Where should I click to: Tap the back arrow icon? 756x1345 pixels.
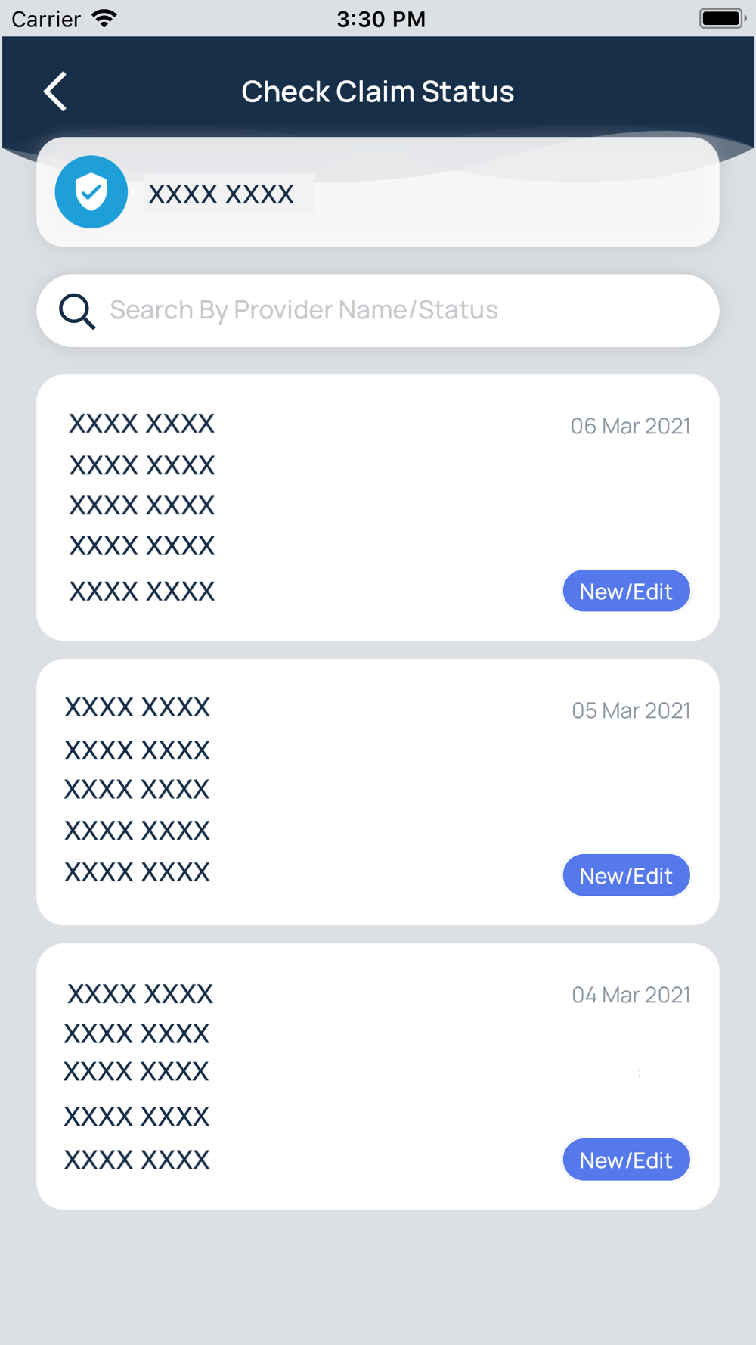(55, 92)
